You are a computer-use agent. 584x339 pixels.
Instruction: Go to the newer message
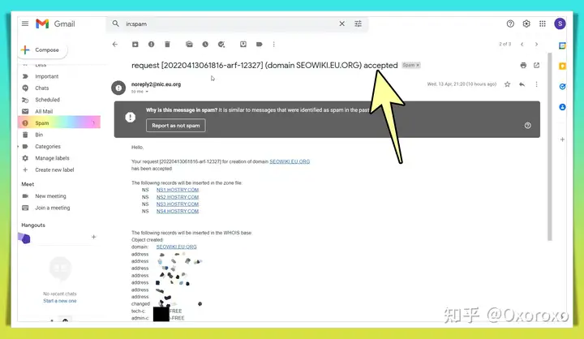click(x=522, y=45)
